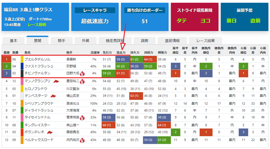
Task: Click the yellow frame color of プエルタデルソル
Action: pyautogui.click(x=22, y=59)
